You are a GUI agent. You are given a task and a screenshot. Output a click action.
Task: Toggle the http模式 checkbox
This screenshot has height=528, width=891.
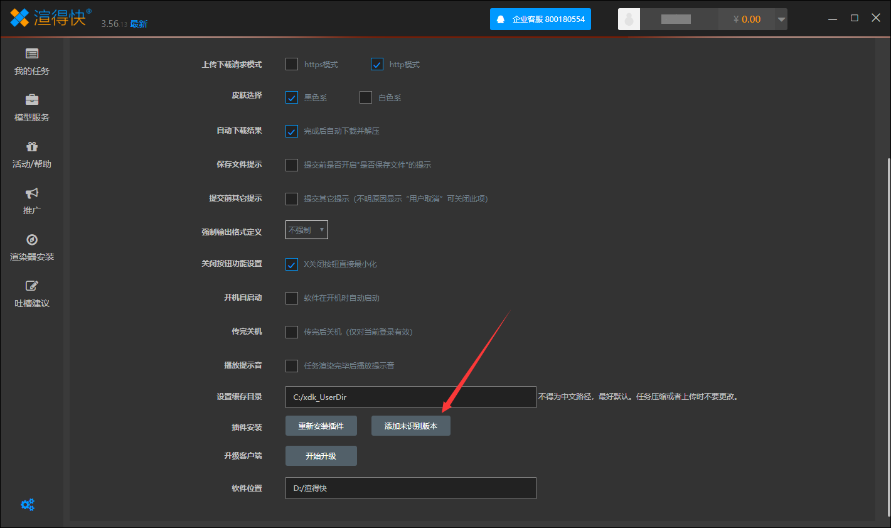click(x=377, y=64)
